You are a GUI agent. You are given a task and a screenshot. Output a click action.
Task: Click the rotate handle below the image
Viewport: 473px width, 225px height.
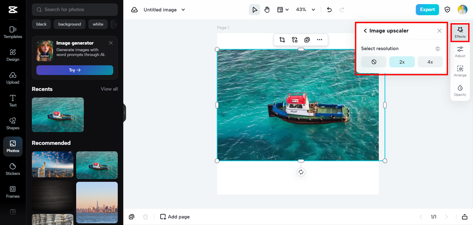tap(301, 172)
